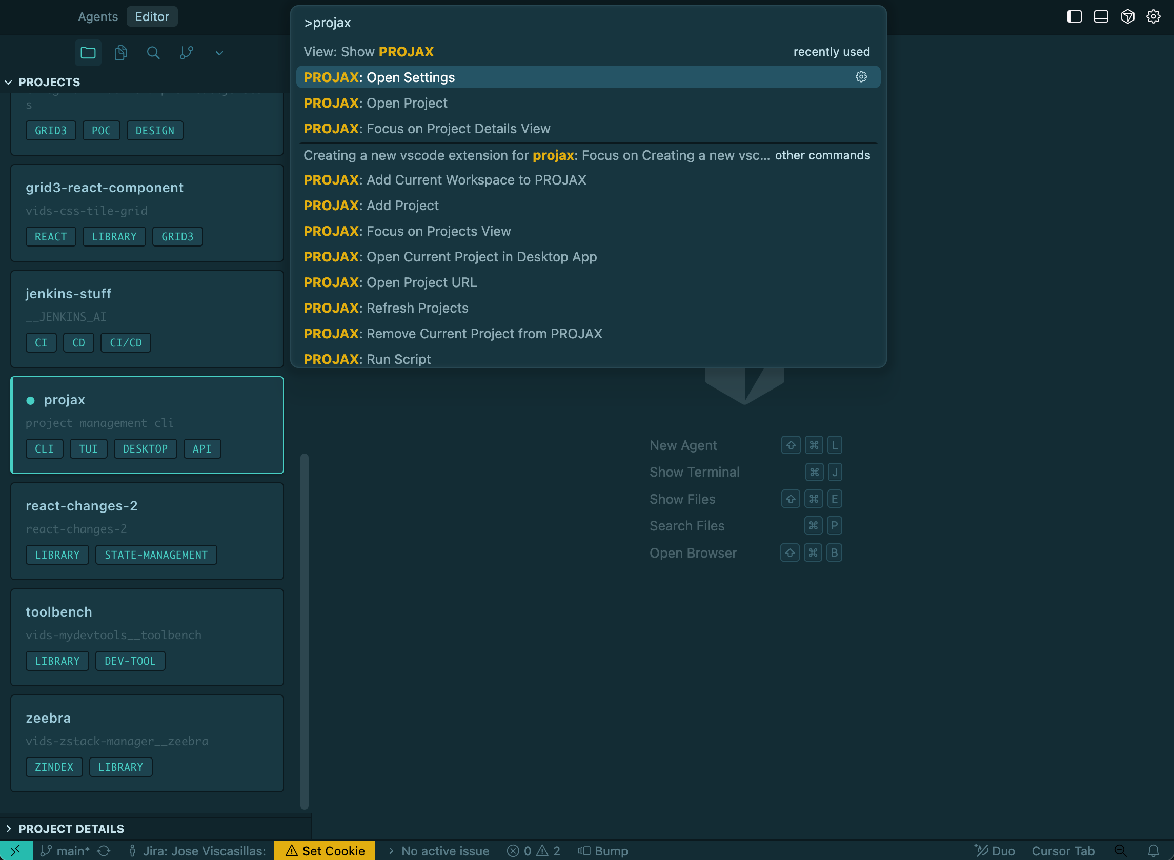Open the top-right settings gear icon
Image resolution: width=1174 pixels, height=860 pixels.
1153,17
